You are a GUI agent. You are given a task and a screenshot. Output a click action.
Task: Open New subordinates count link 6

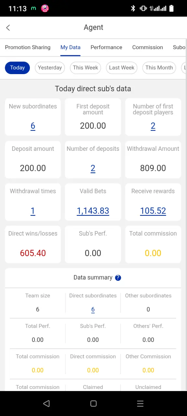(x=33, y=126)
